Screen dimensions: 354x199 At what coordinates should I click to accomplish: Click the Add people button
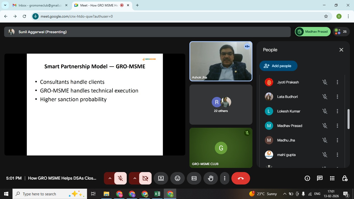click(278, 66)
